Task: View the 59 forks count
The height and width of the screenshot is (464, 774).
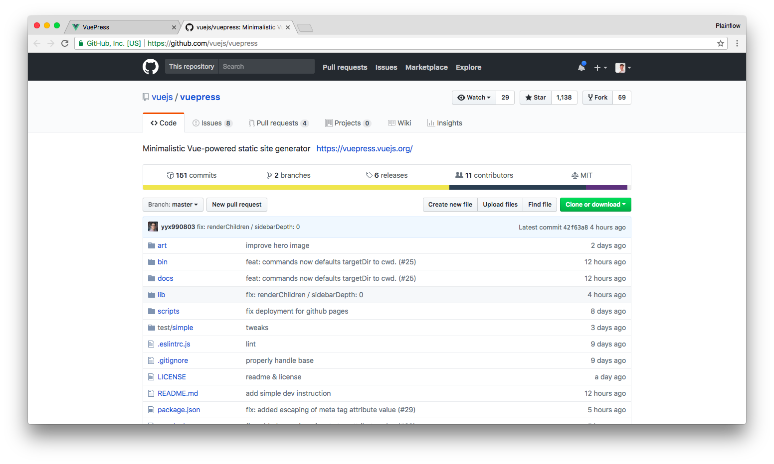Action: pos(622,98)
